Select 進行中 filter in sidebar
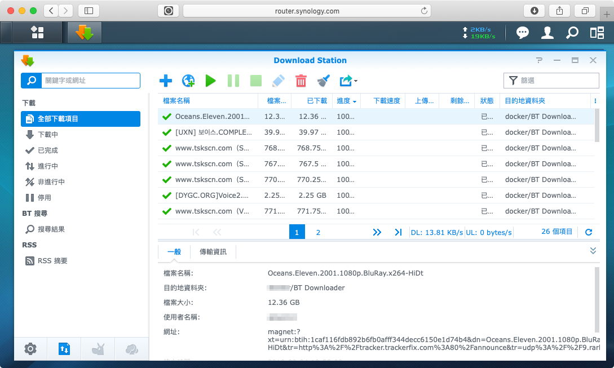The width and height of the screenshot is (614, 368). 81,166
